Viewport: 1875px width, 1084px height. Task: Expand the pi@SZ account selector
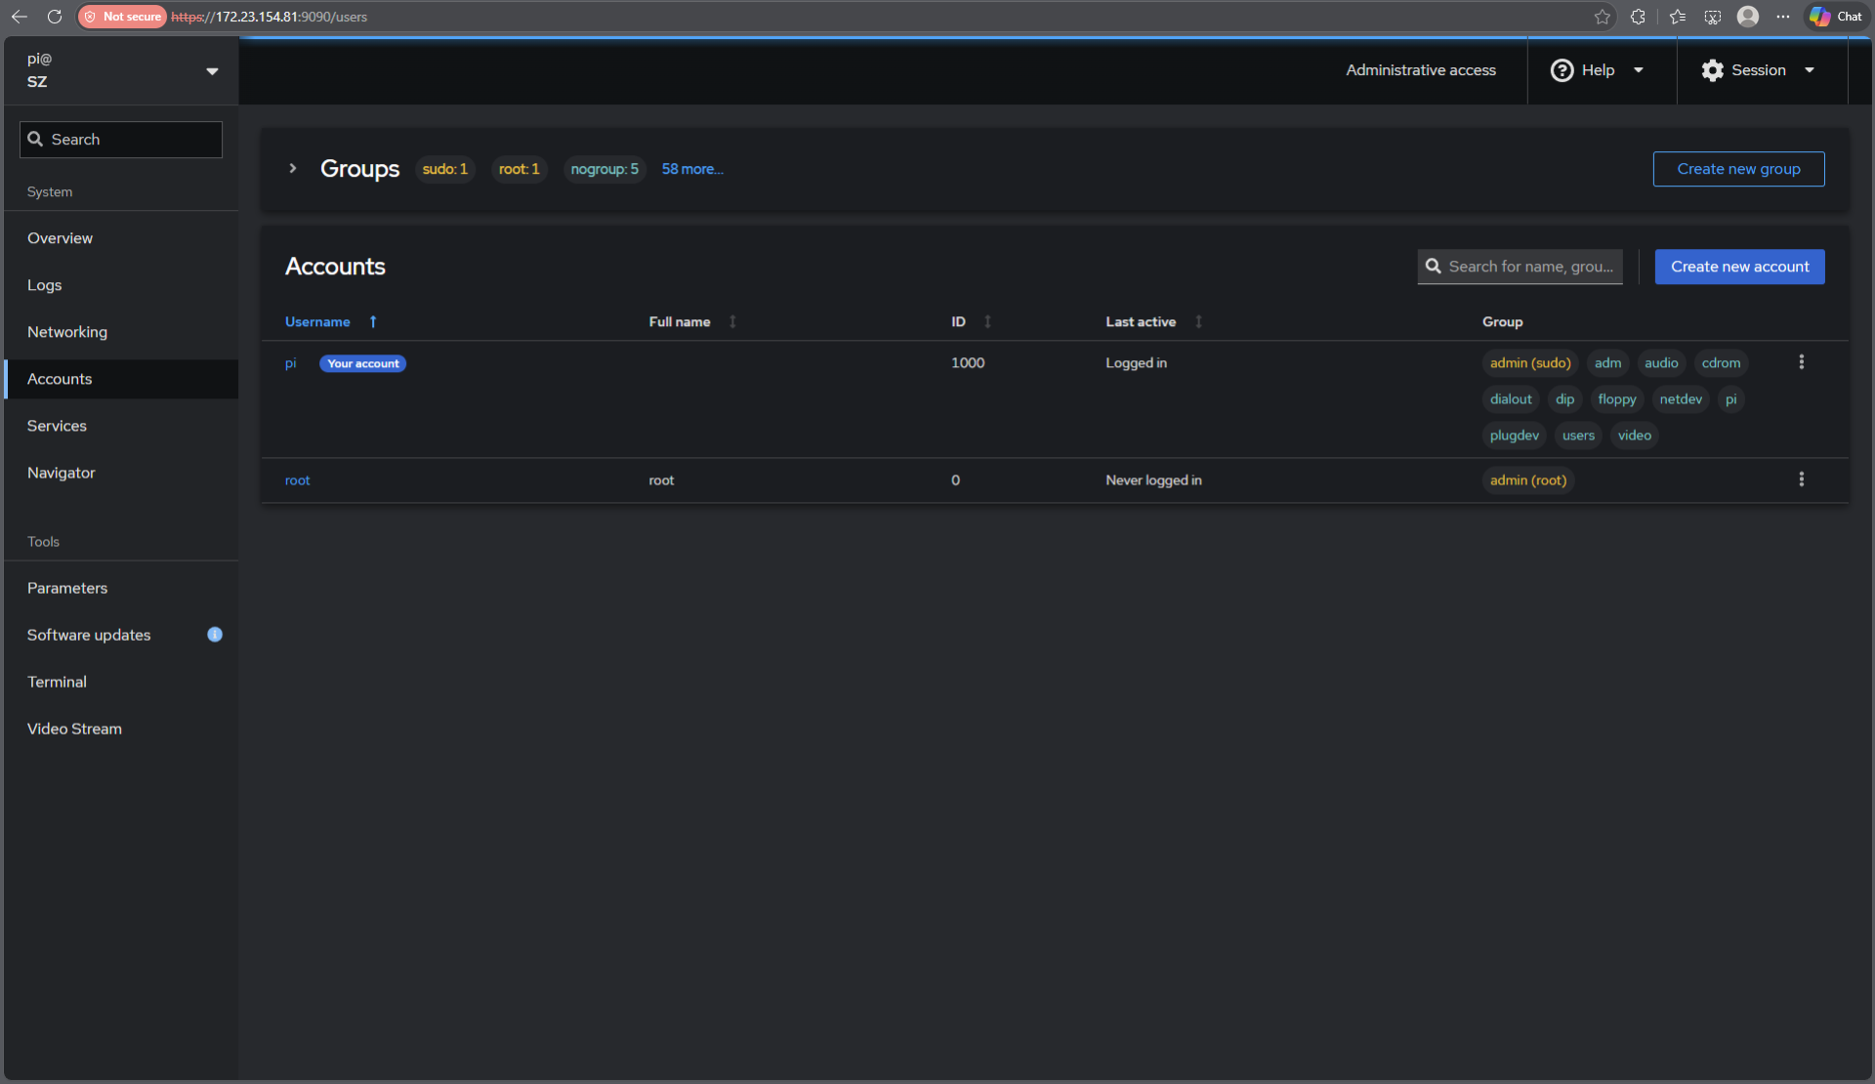click(212, 70)
